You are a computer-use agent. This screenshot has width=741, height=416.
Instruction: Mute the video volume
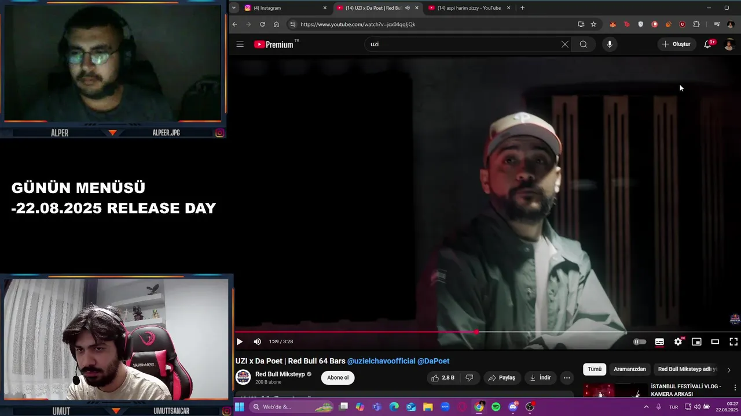pyautogui.click(x=257, y=341)
